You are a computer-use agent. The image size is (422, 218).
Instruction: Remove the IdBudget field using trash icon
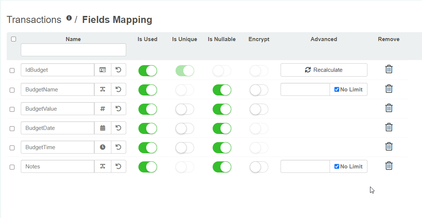pos(389,69)
